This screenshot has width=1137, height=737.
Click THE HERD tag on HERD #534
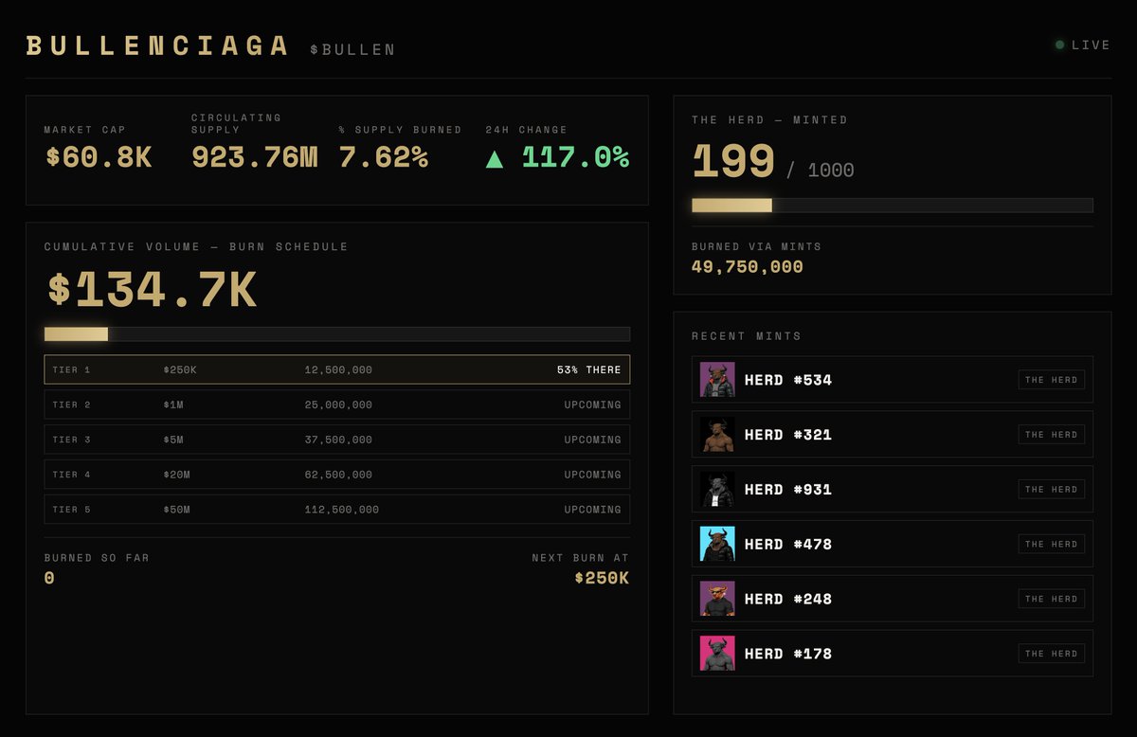(x=1052, y=380)
